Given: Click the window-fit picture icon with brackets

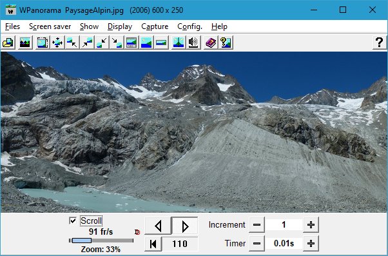Looking at the screenshot, I should pyautogui.click(x=43, y=43).
